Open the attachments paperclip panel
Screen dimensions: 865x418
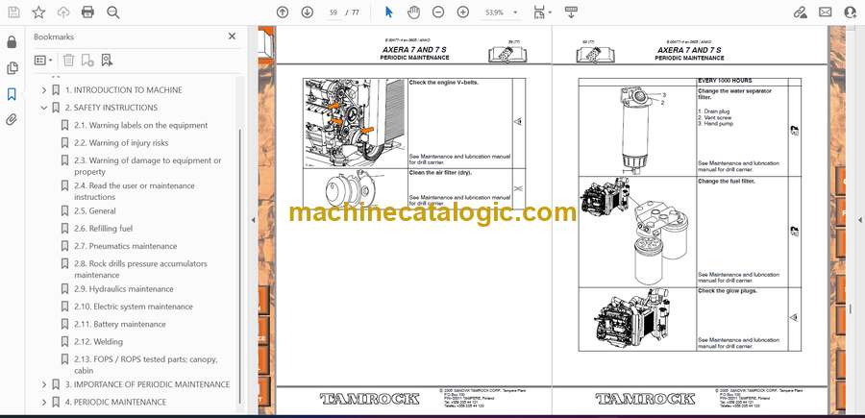coord(12,120)
